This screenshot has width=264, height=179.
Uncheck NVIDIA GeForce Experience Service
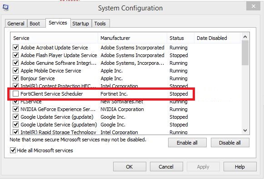point(15,109)
